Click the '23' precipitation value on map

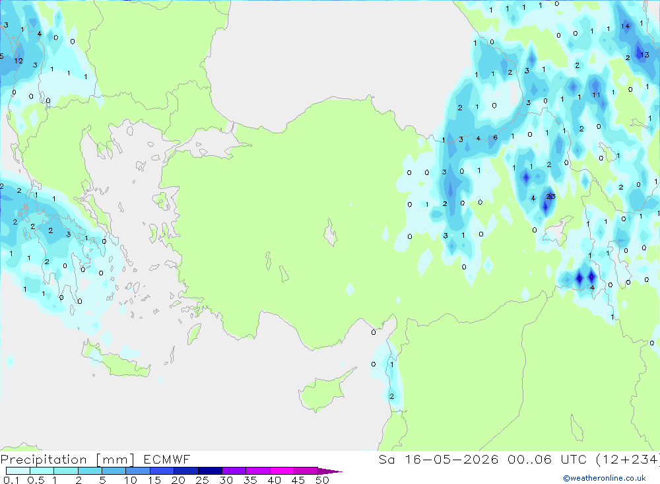point(550,196)
